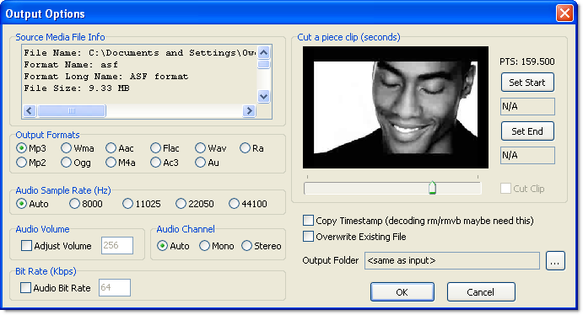This screenshot has height=315, width=583.
Task: Confirm settings with OK button
Action: (402, 292)
